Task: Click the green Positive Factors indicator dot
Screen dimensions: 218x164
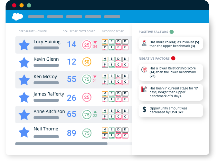Action: [x=172, y=32]
